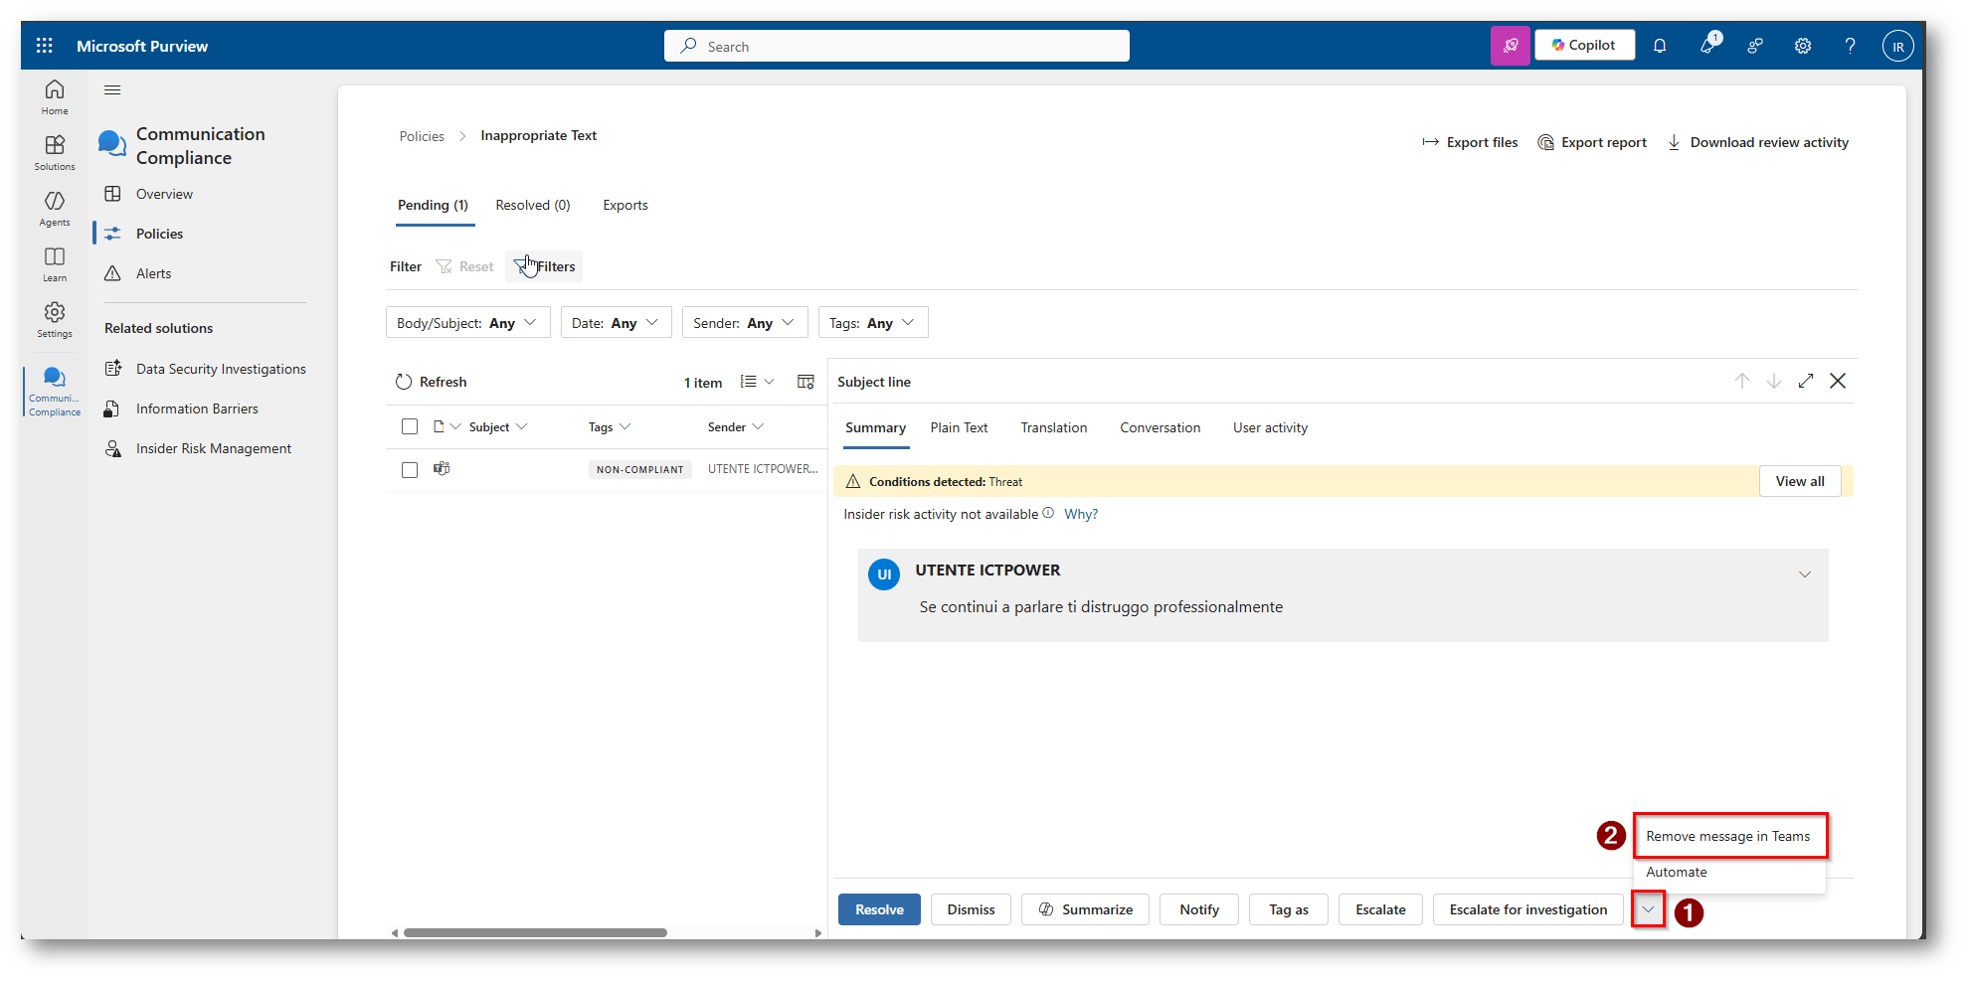Click the notifications bell icon
This screenshot has height=981, width=1968.
[x=1660, y=46]
